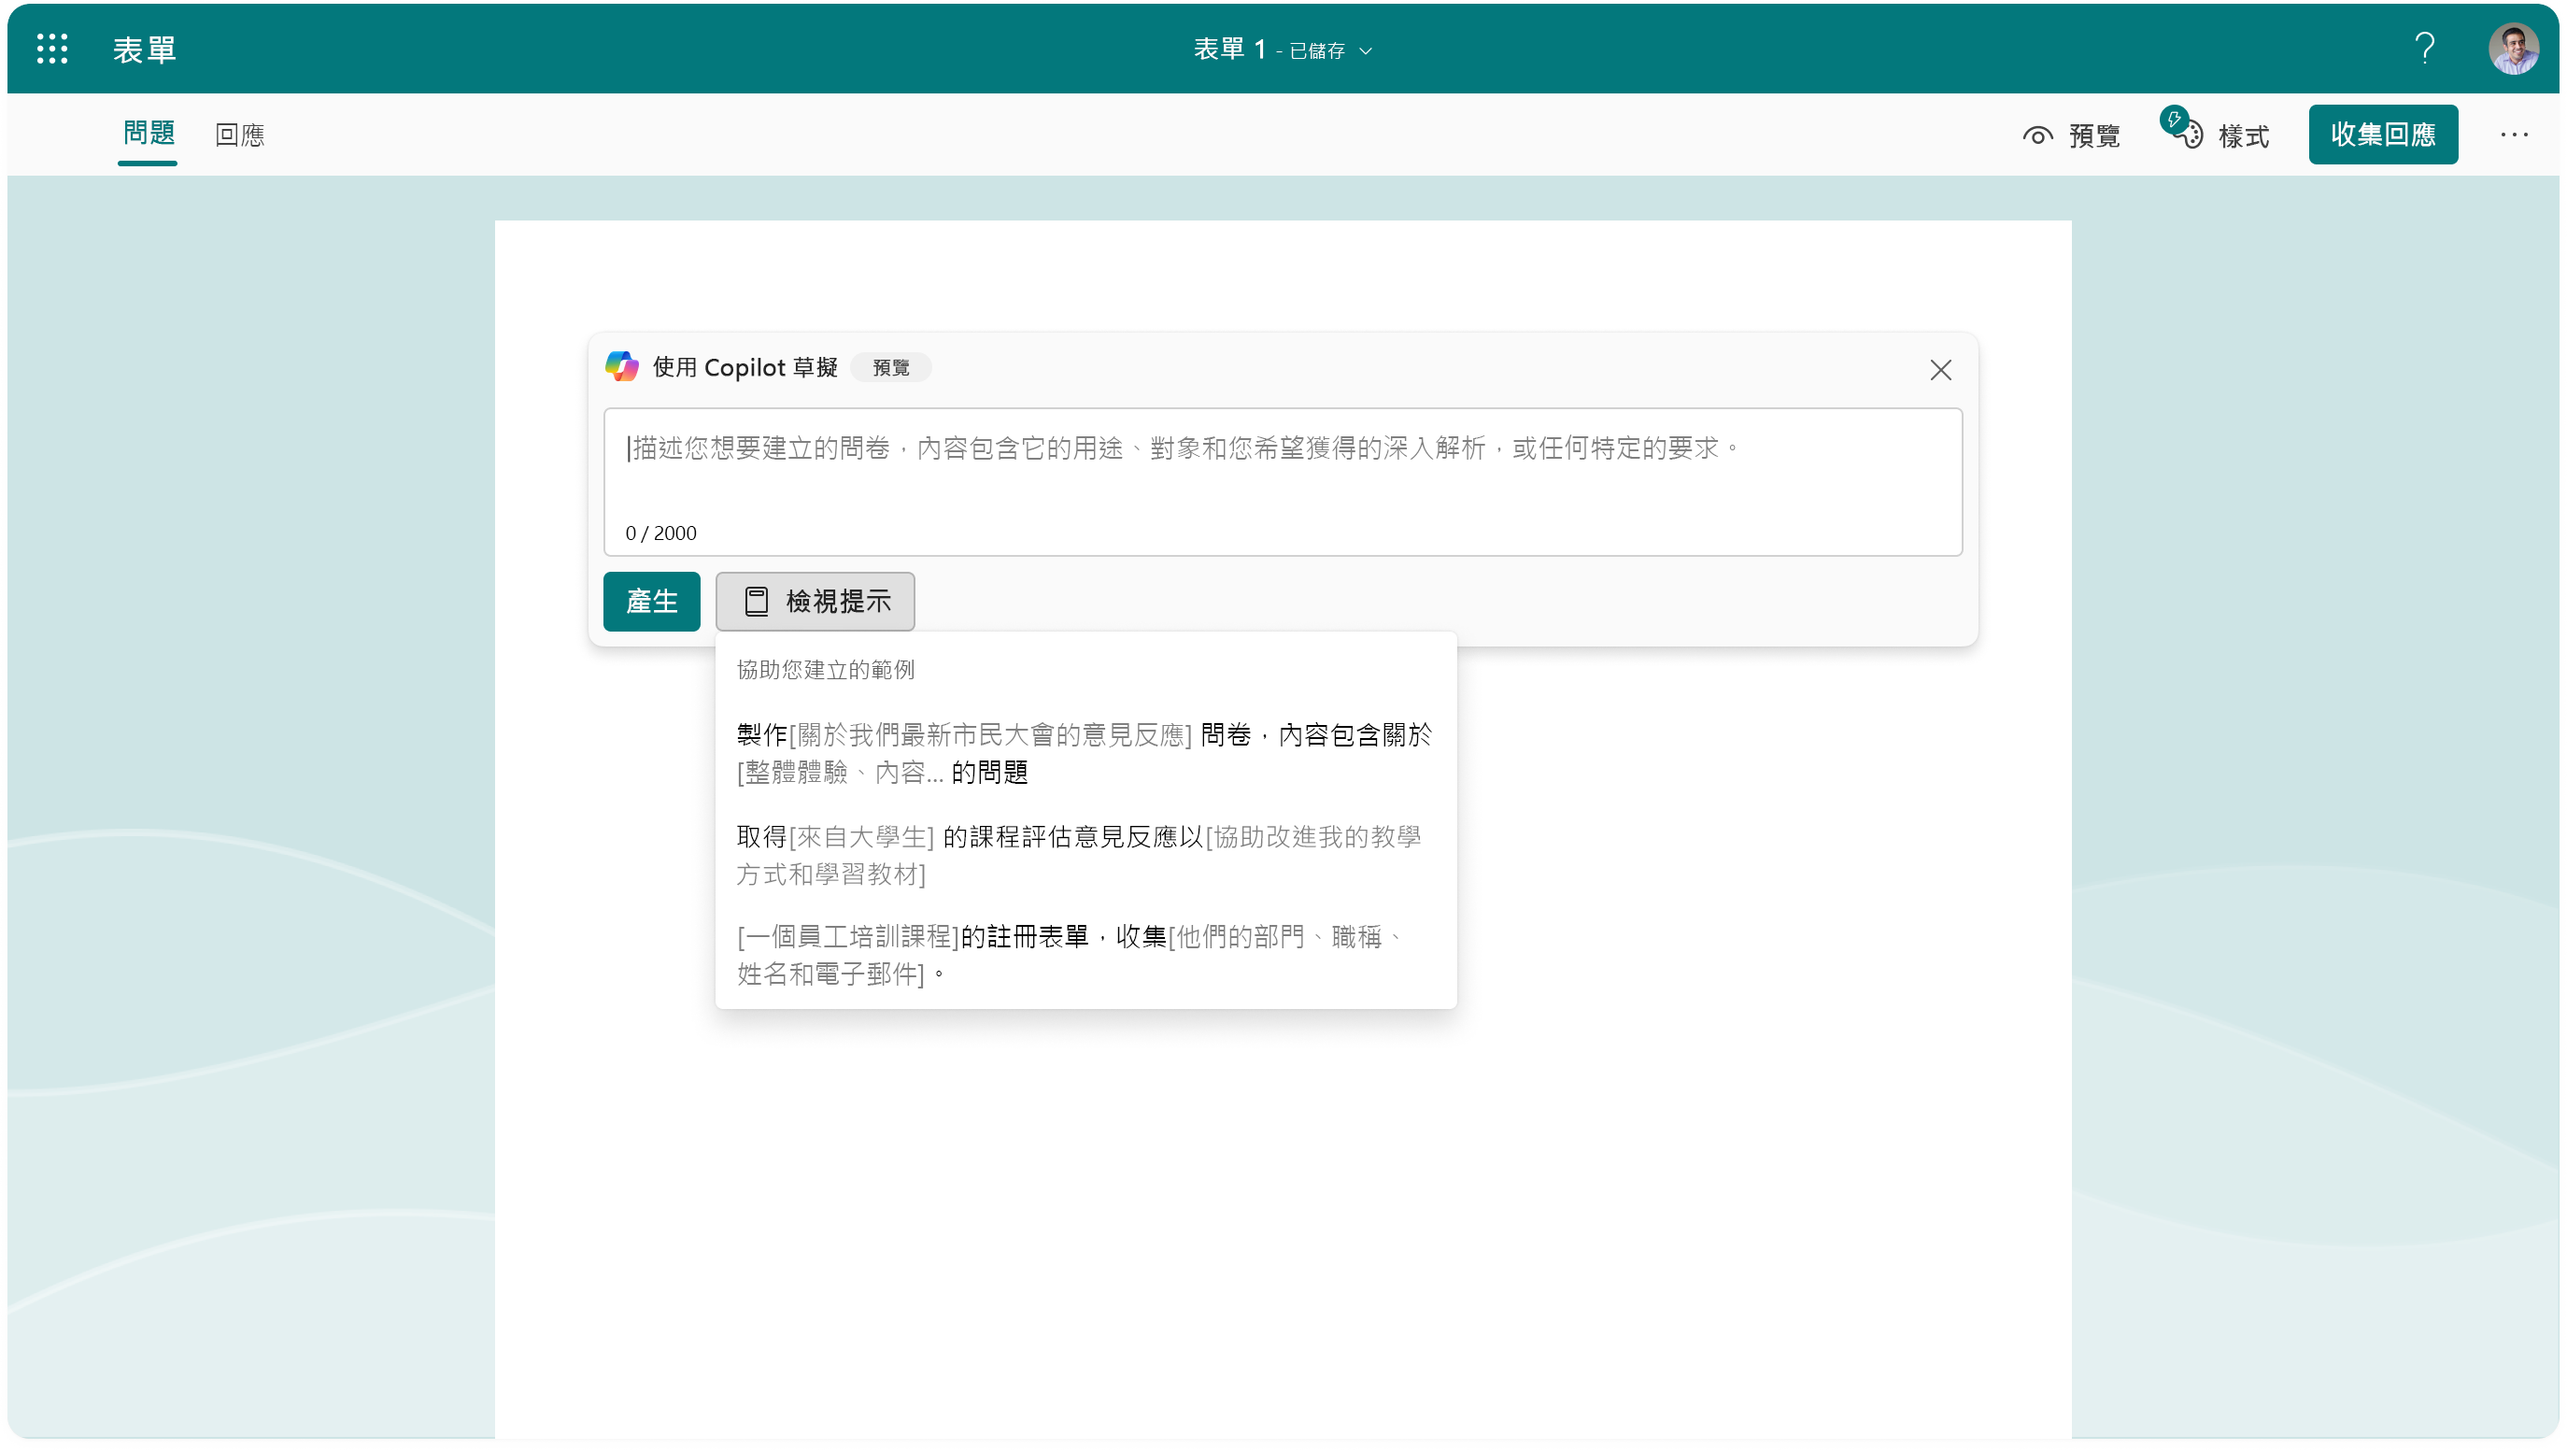Select the 員工培訓課程 registration form example prompt
This screenshot has width=2567, height=1450.
point(1071,955)
